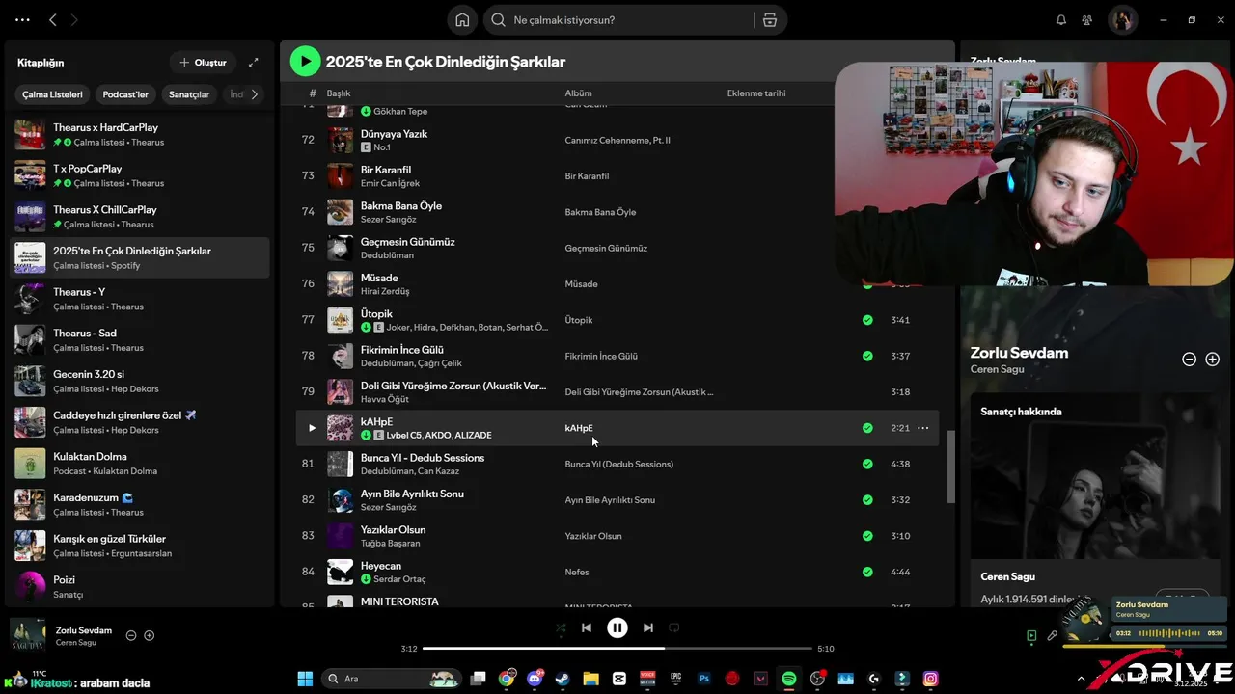Image resolution: width=1235 pixels, height=694 pixels.
Task: Open the three-dot app menu at top left
Action: 22,20
